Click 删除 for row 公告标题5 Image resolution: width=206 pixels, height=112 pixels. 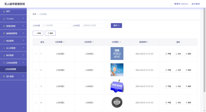coord(188,54)
